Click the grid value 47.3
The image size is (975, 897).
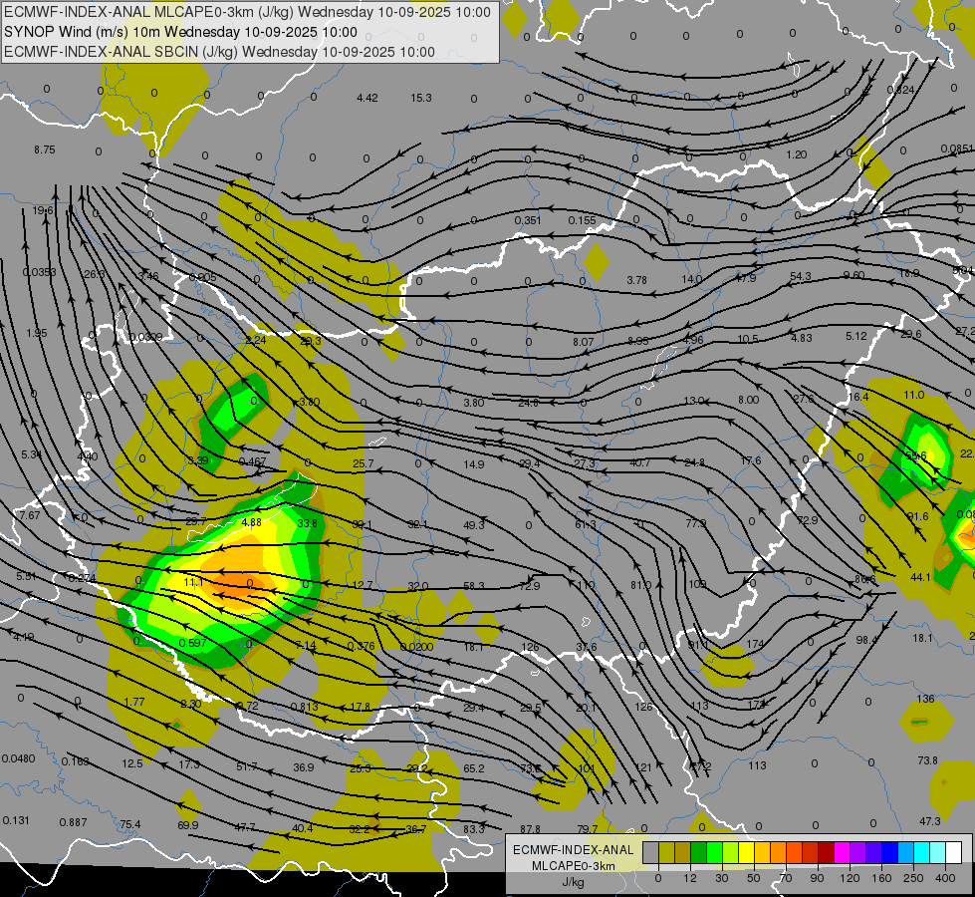click(x=929, y=821)
